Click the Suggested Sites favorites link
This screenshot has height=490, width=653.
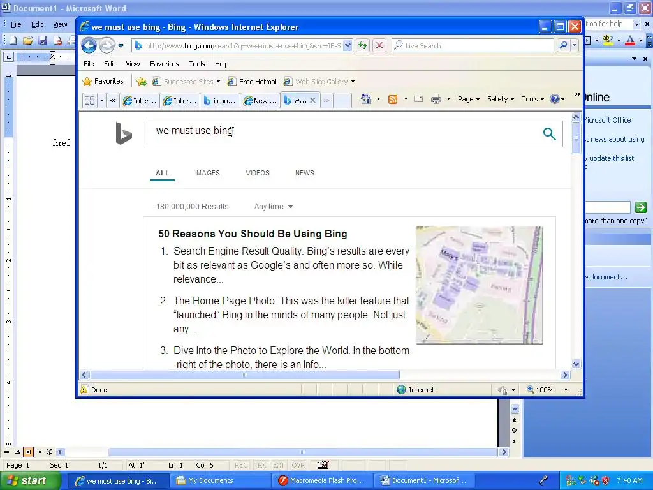coord(186,82)
